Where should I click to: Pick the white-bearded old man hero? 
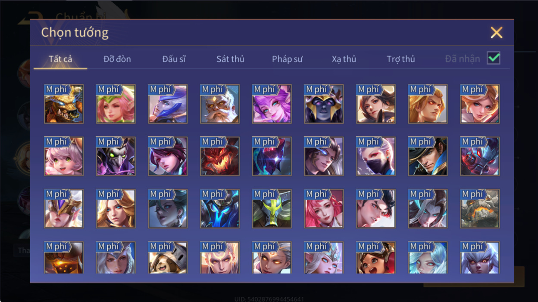(x=220, y=104)
